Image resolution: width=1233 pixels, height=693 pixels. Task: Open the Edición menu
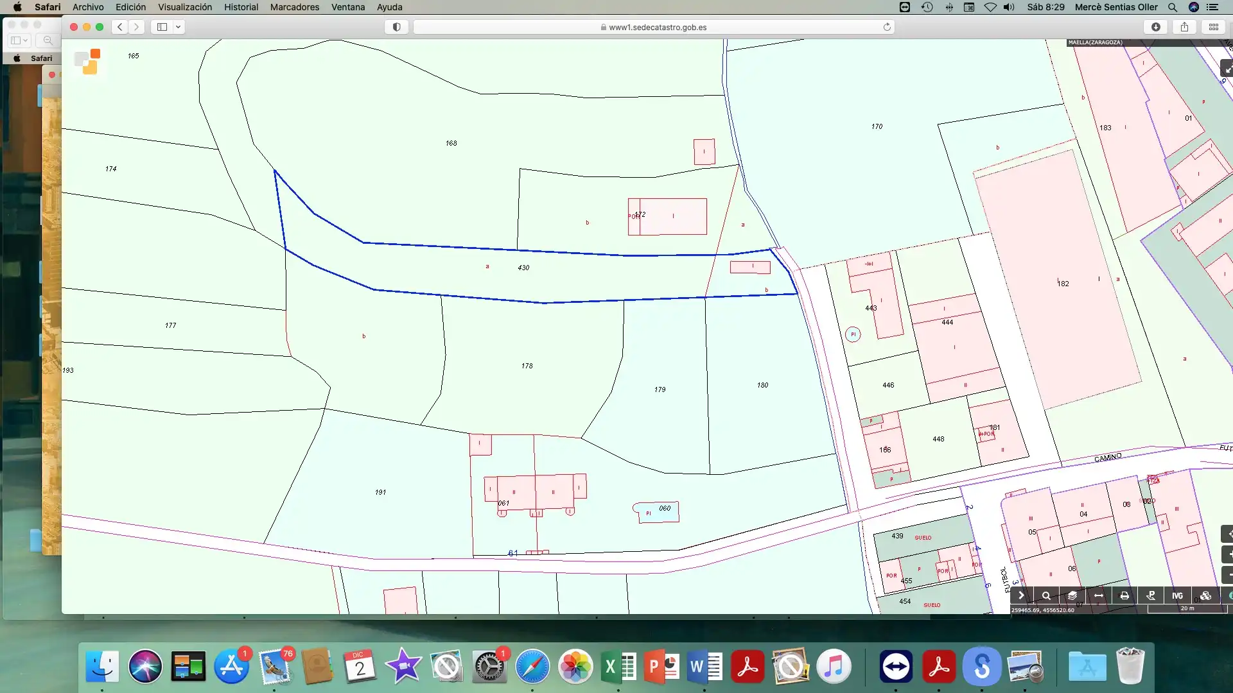tap(130, 7)
